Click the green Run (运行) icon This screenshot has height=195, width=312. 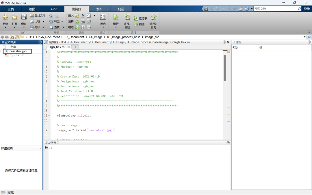(116, 17)
